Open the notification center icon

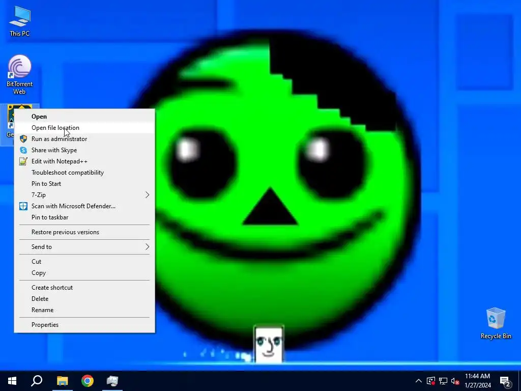coord(505,381)
